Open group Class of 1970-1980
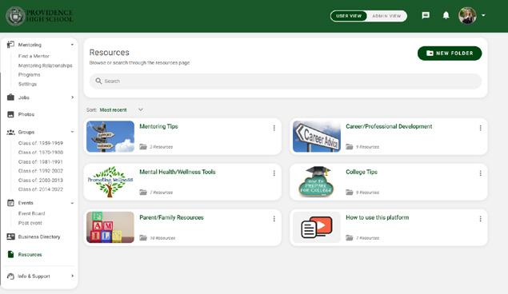The height and width of the screenshot is (294, 508). 41,153
